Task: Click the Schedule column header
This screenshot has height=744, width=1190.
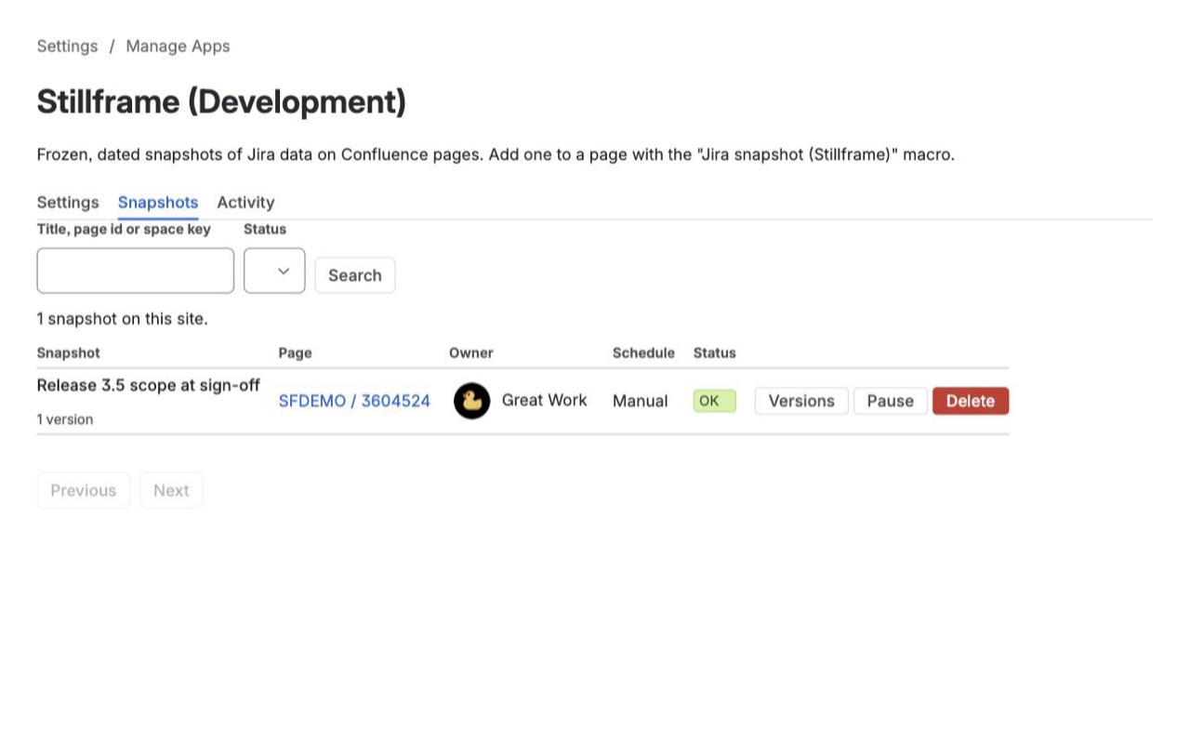Action: 643,352
